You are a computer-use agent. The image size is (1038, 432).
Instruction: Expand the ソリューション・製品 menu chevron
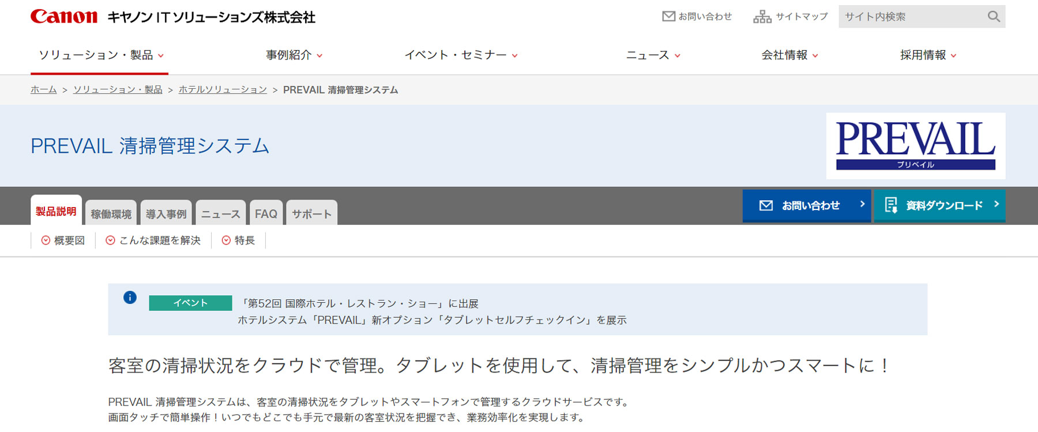161,56
